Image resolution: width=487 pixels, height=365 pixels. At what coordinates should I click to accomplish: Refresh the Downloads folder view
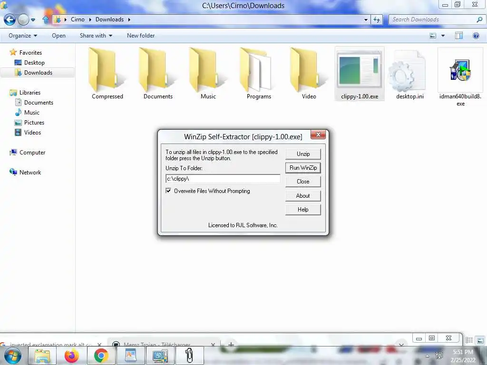click(377, 19)
